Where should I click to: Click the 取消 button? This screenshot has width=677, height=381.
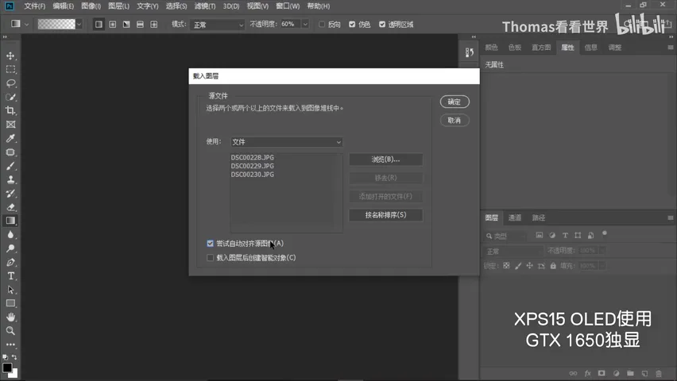(x=455, y=121)
